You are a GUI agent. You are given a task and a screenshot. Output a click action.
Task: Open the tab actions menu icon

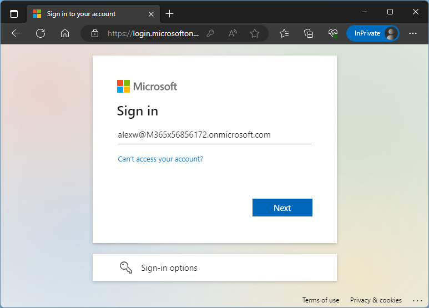click(14, 14)
